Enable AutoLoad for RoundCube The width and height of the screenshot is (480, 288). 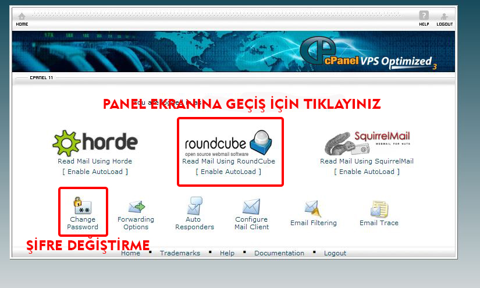click(x=229, y=172)
